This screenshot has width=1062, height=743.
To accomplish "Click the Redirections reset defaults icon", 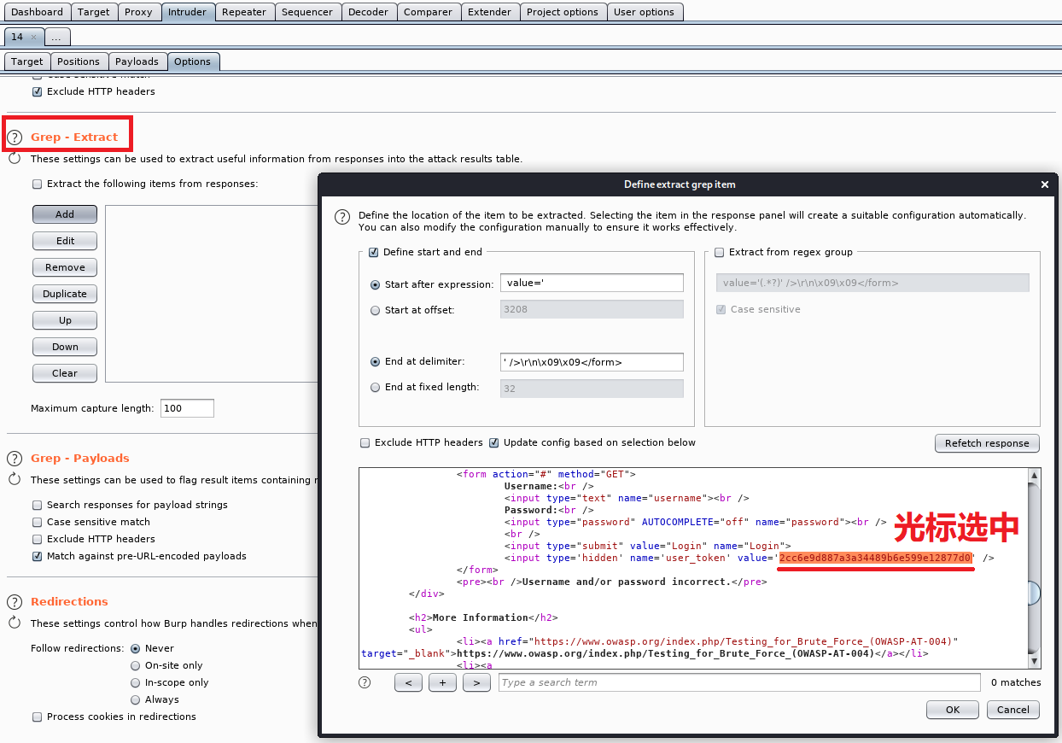I will tap(15, 623).
